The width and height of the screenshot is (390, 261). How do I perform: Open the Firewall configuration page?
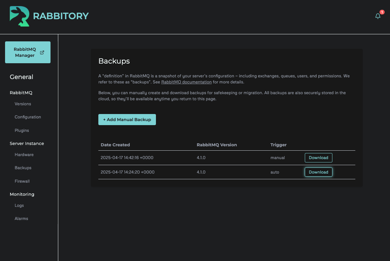pyautogui.click(x=22, y=181)
